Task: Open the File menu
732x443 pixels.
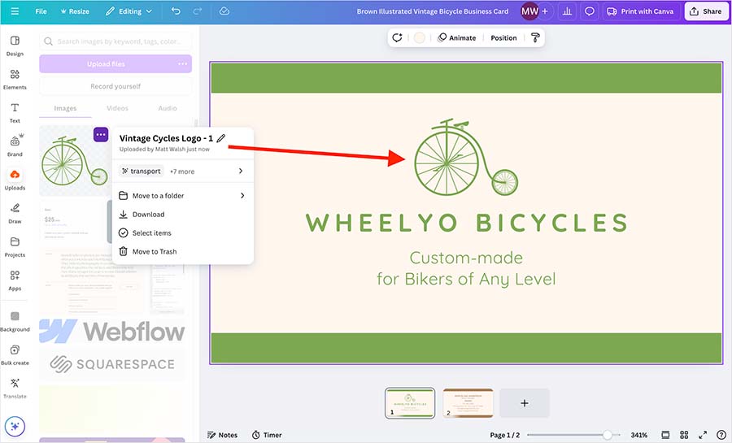Action: tap(41, 11)
